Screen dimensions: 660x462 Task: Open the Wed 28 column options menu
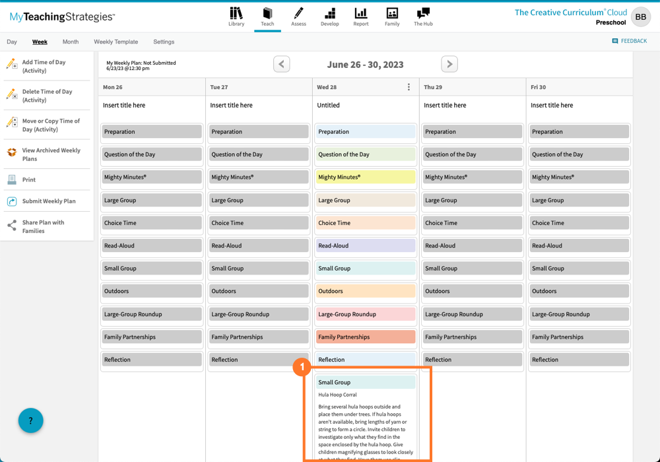409,86
